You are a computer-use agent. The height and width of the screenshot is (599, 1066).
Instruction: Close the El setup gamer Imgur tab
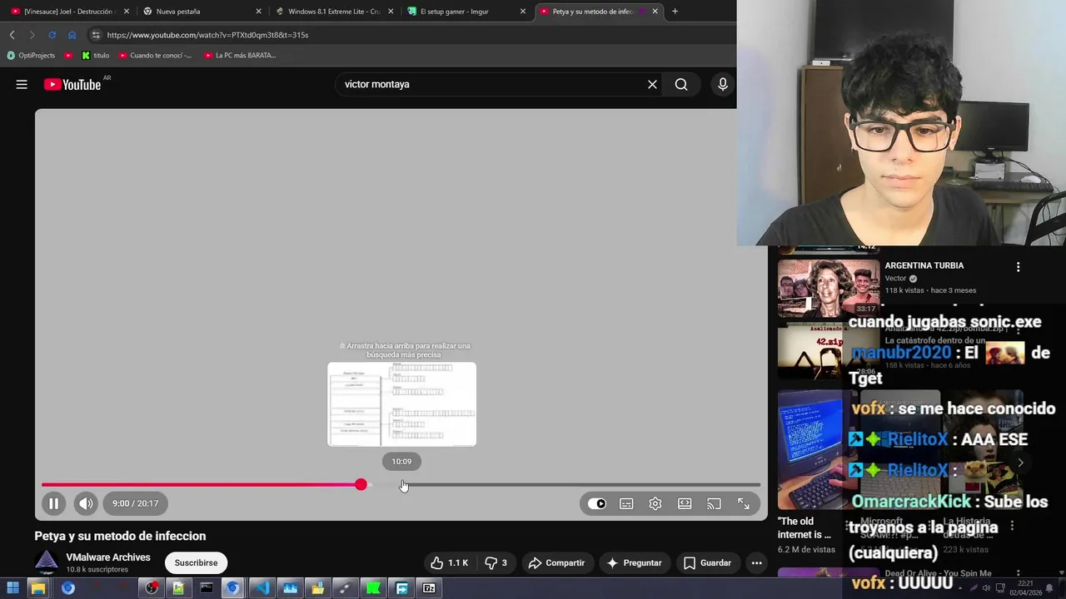click(523, 12)
